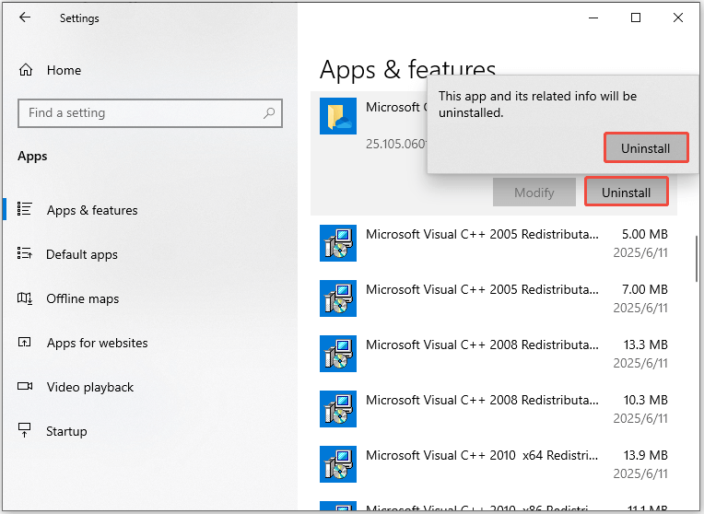Click the 'This app and its related info' message
Viewport: 704px width, 514px height.
(x=537, y=104)
